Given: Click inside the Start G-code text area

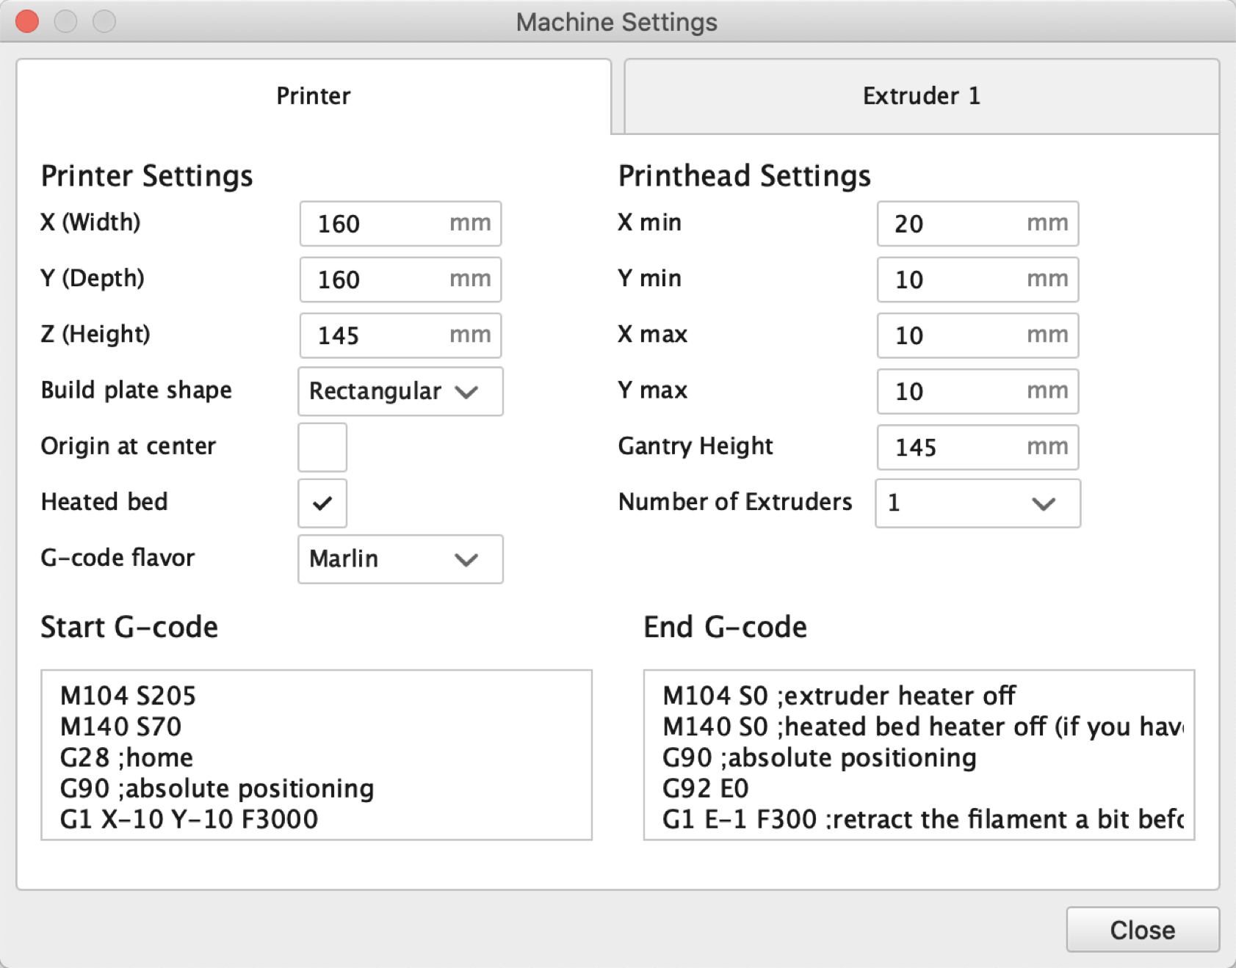Looking at the screenshot, I should click(317, 754).
